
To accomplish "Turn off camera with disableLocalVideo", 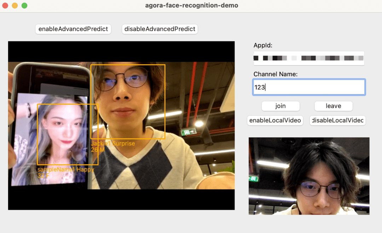I will (338, 120).
